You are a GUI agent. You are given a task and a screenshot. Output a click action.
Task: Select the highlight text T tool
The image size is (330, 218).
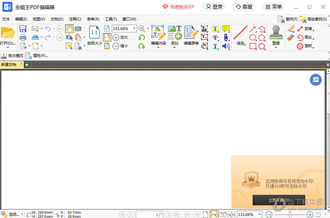[x=215, y=29]
